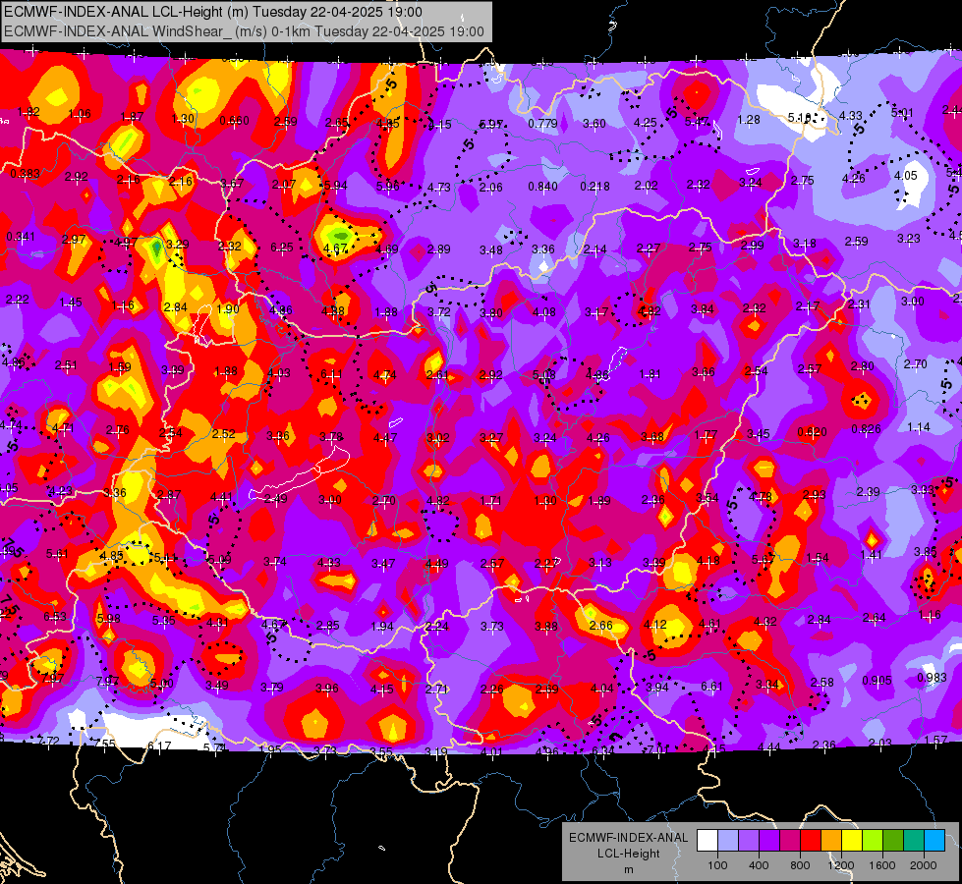The width and height of the screenshot is (962, 884).
Task: Click the wind shear value 1.90
Action: point(228,308)
